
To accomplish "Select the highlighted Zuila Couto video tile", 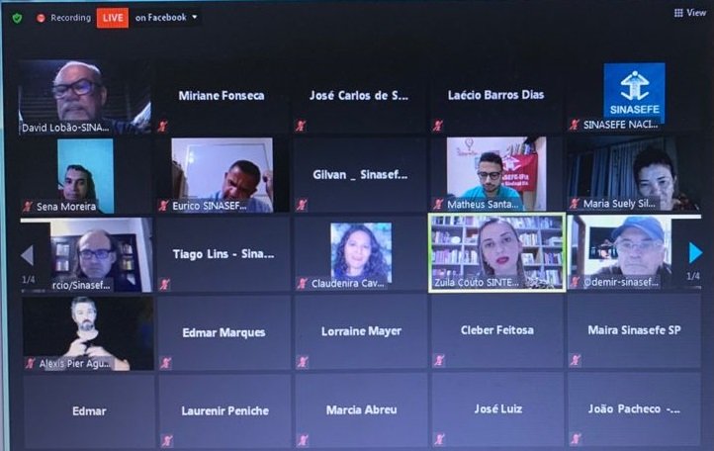I will tap(496, 251).
